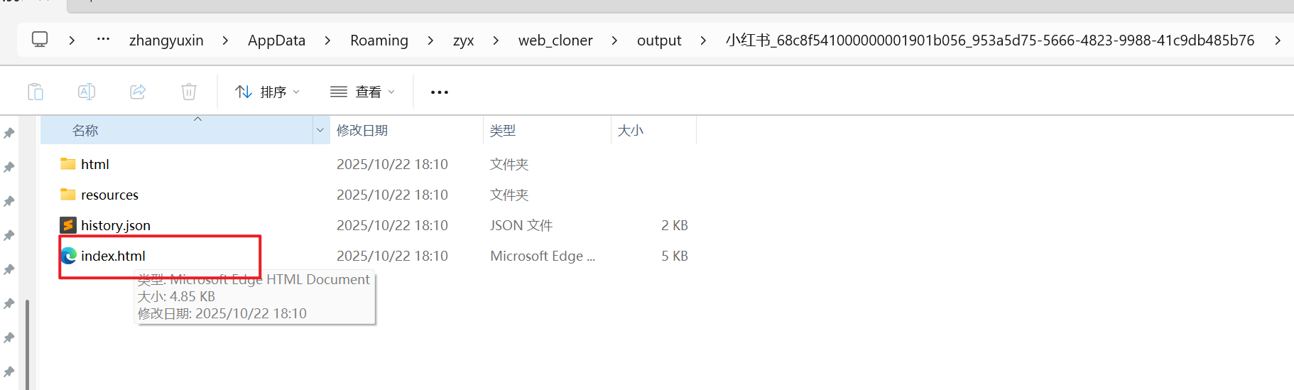Expand the 名称 column filter arrow
Image resolution: width=1294 pixels, height=390 pixels.
coord(320,130)
